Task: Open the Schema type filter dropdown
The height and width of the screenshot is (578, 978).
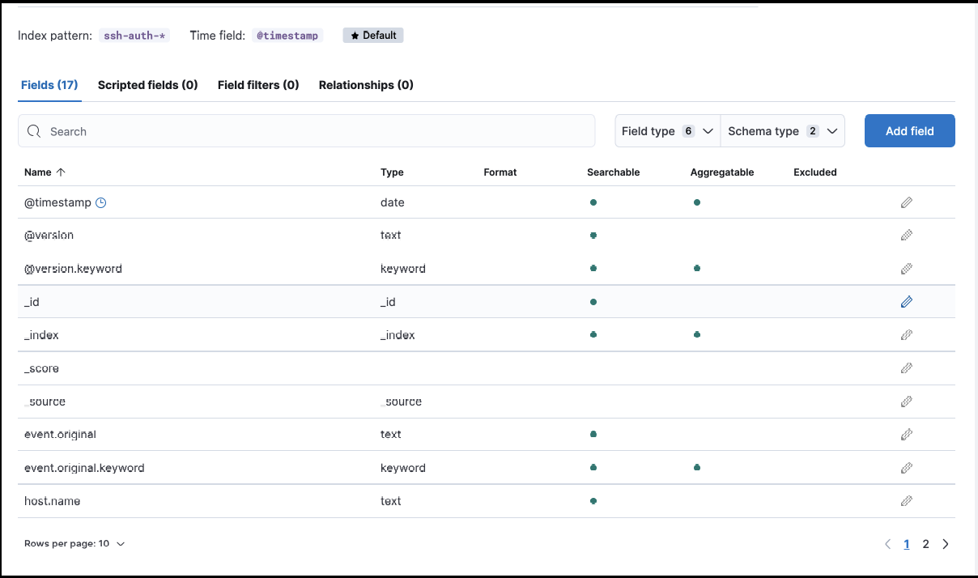Action: (x=783, y=131)
